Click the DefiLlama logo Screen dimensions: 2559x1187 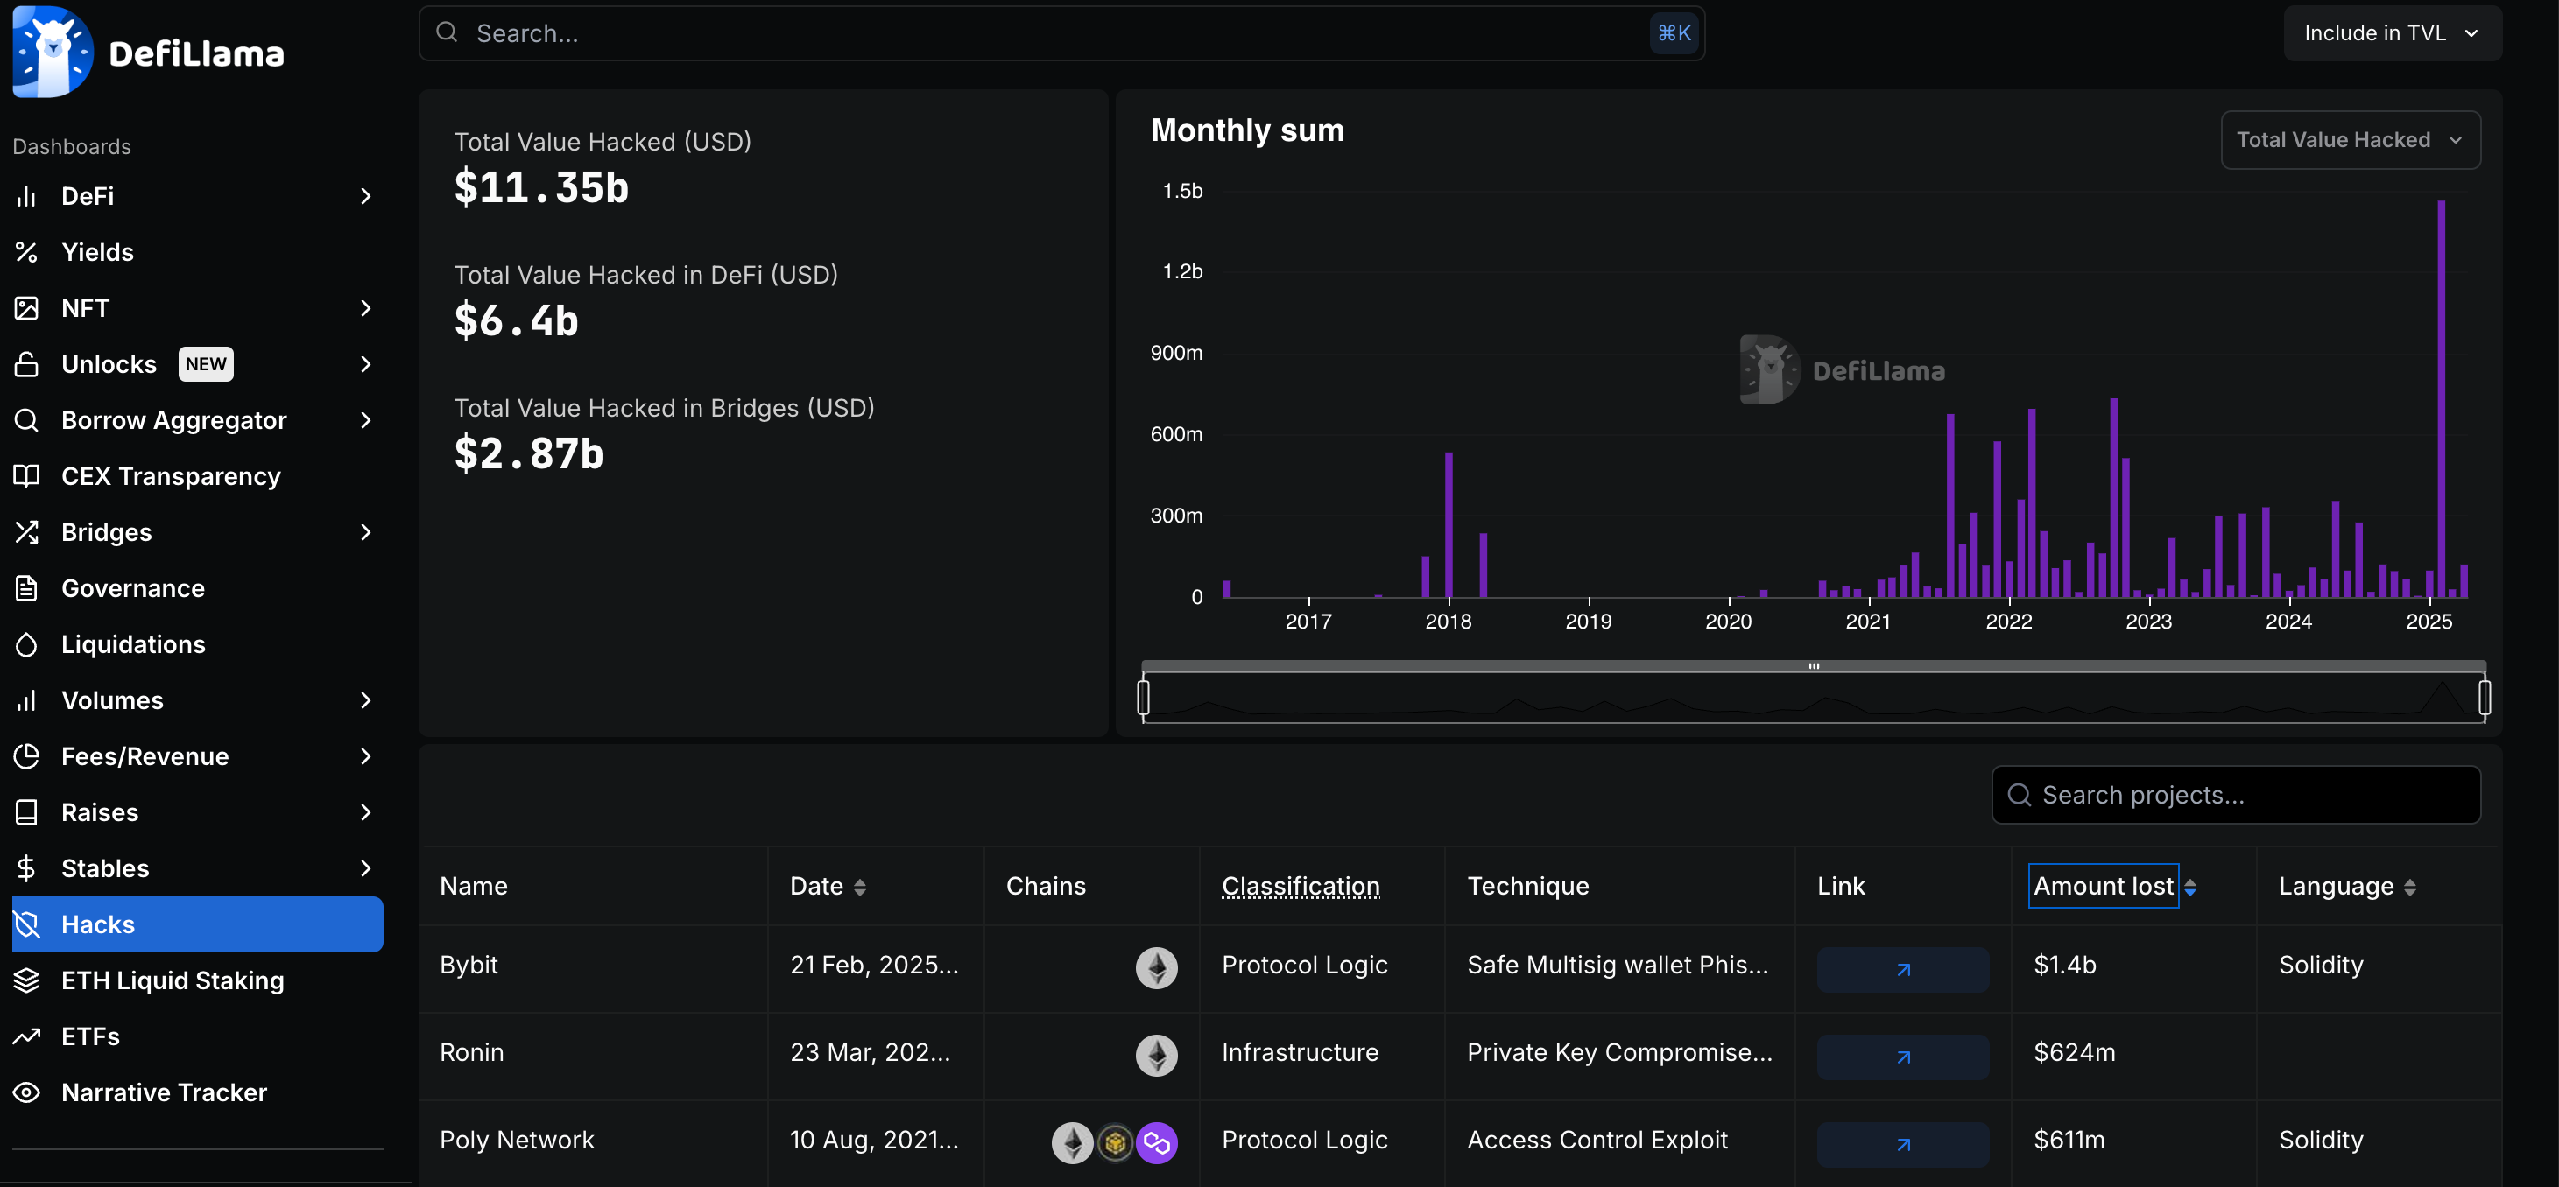[x=149, y=52]
